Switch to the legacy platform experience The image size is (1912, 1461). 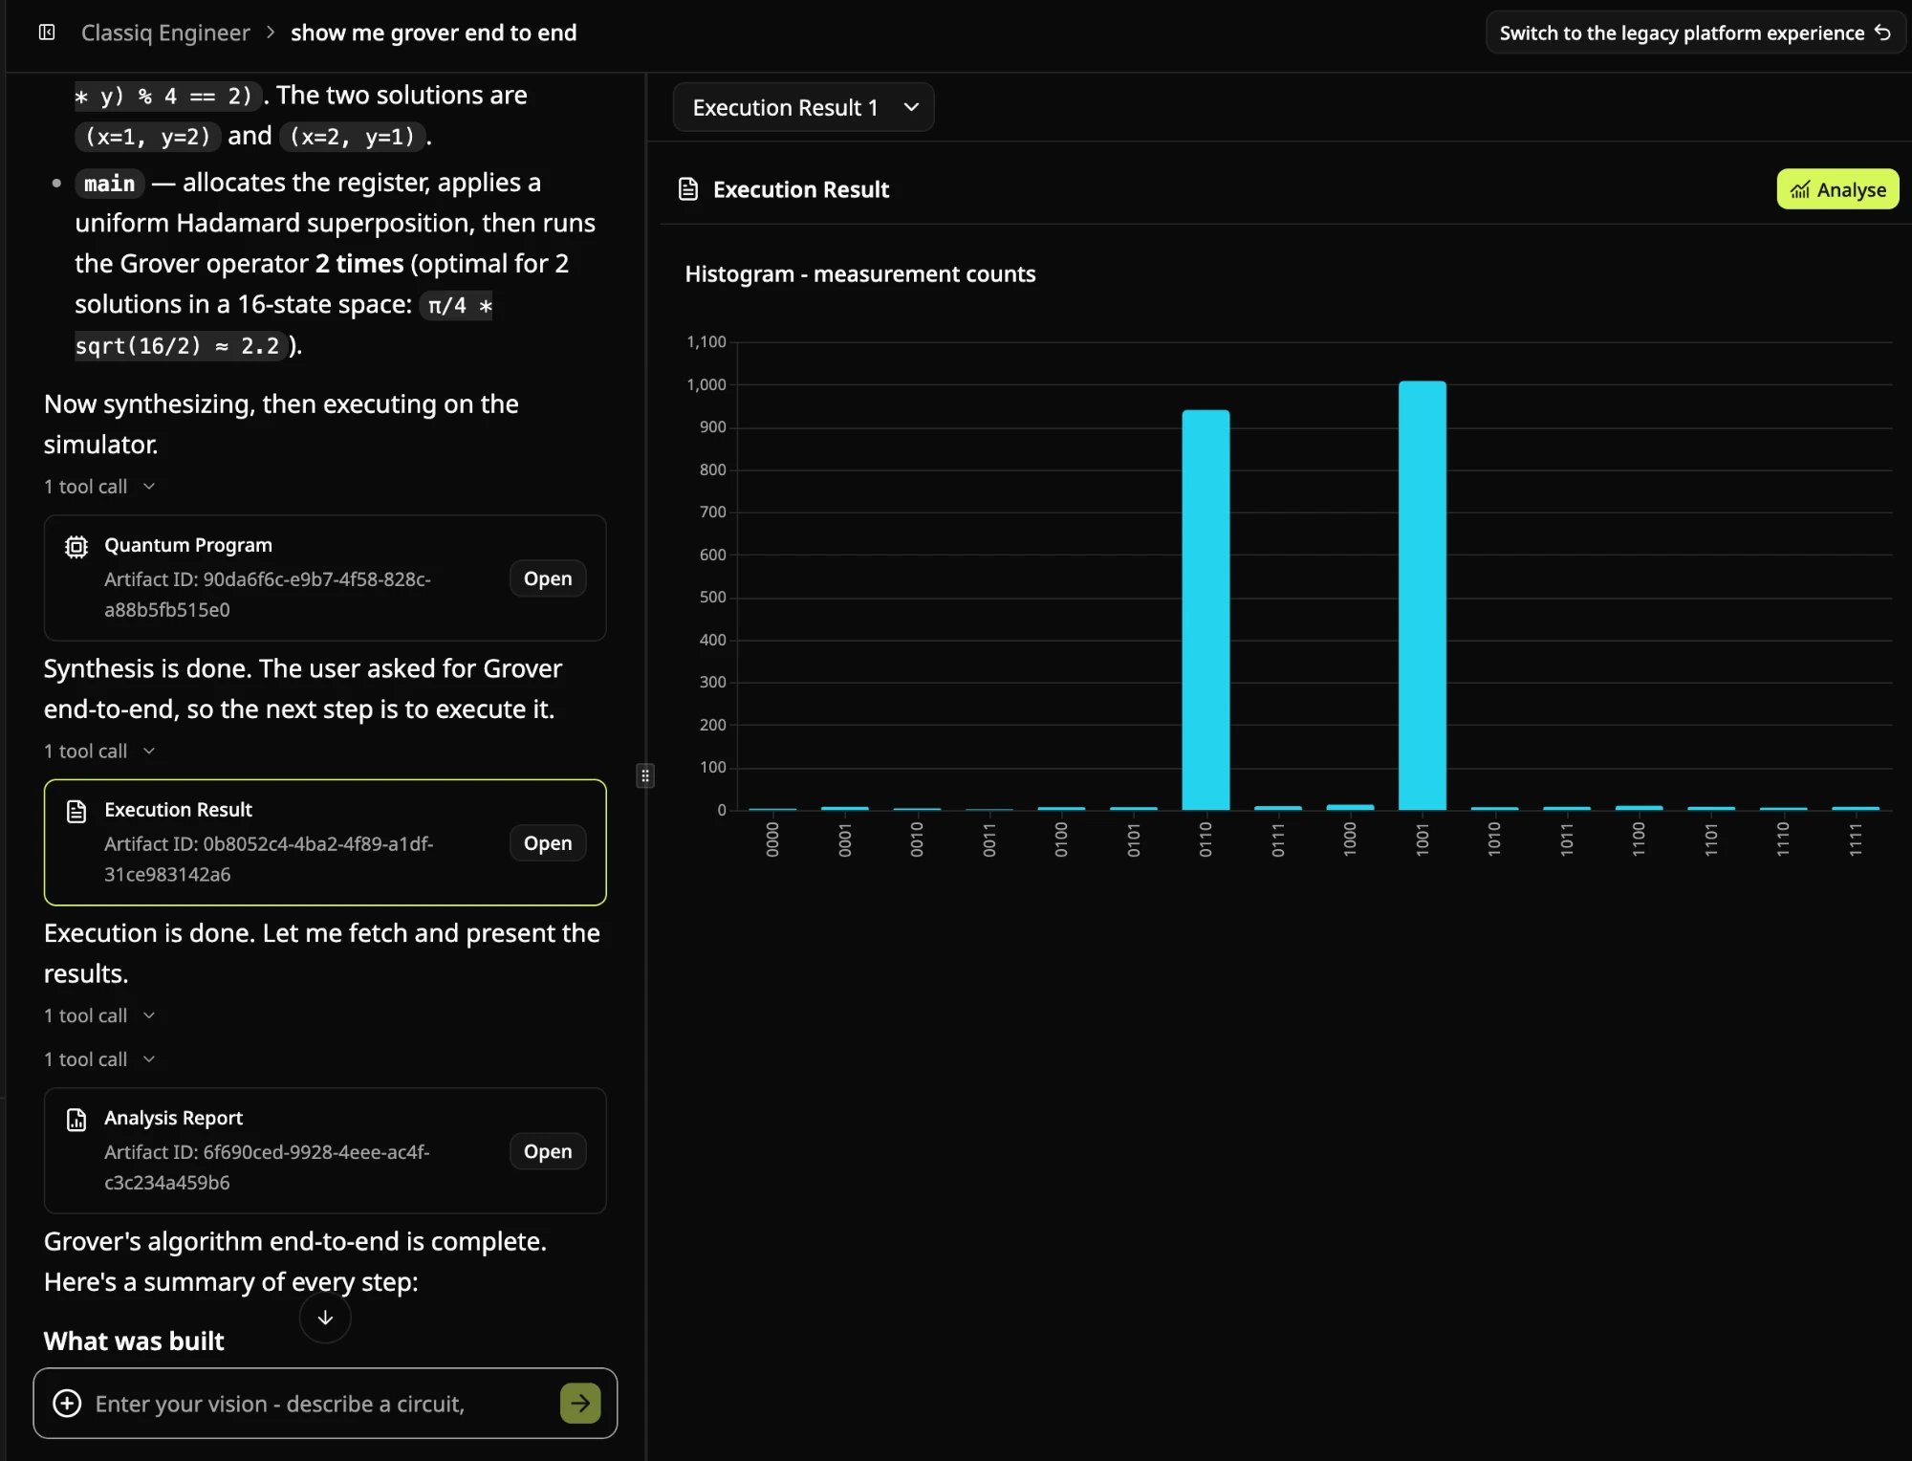pyautogui.click(x=1695, y=33)
